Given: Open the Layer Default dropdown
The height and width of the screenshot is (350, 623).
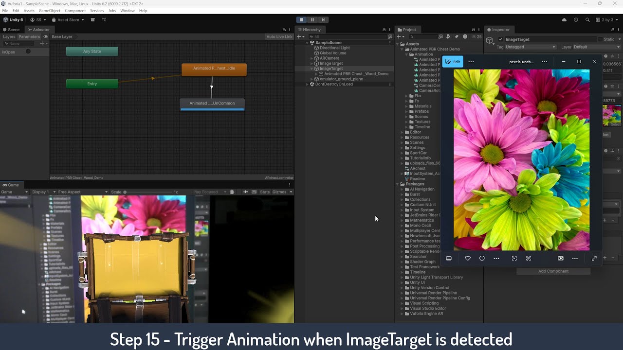Looking at the screenshot, I should click(597, 47).
